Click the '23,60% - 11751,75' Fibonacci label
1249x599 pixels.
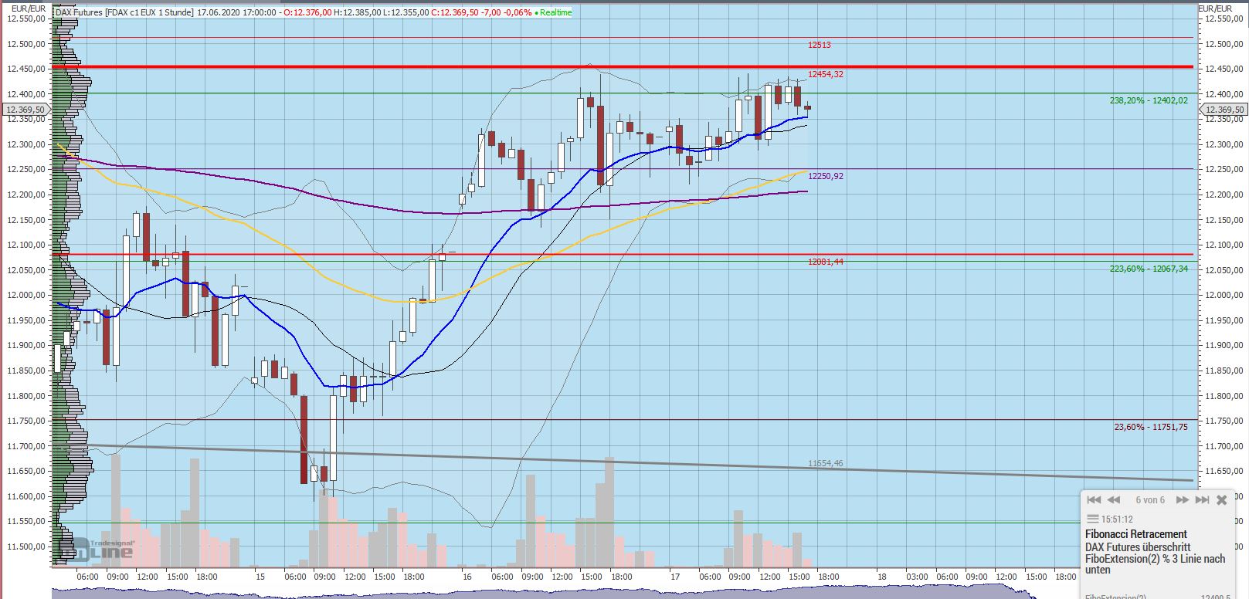tap(1151, 427)
